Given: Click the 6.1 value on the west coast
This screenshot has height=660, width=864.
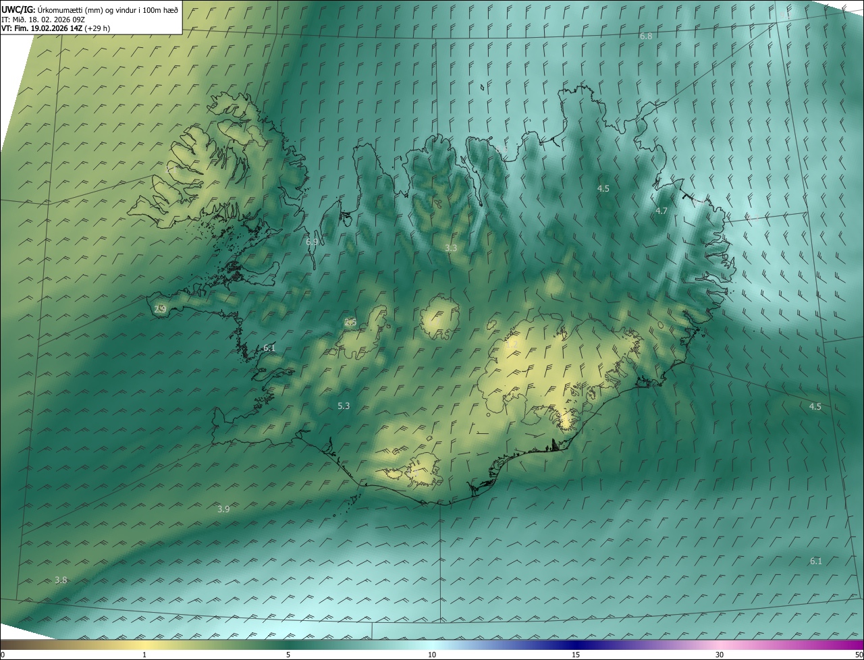Looking at the screenshot, I should 269,348.
